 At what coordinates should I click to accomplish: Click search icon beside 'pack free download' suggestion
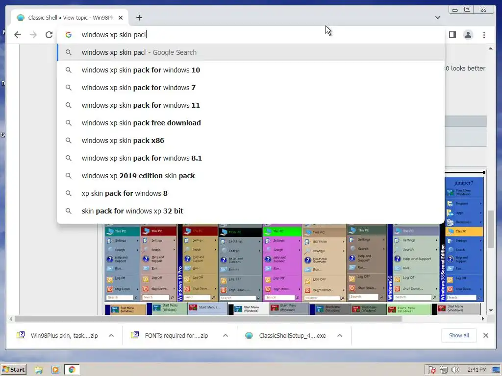[69, 123]
